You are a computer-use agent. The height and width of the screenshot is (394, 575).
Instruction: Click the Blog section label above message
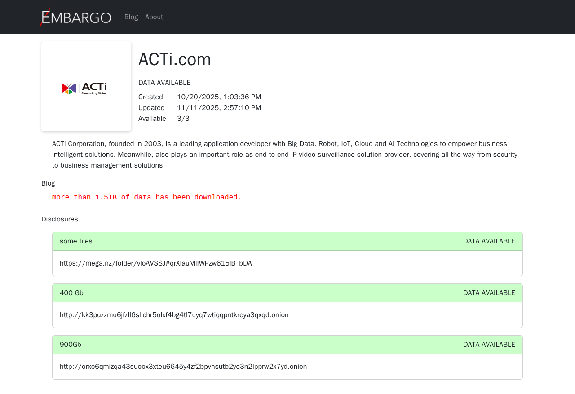pyautogui.click(x=48, y=183)
